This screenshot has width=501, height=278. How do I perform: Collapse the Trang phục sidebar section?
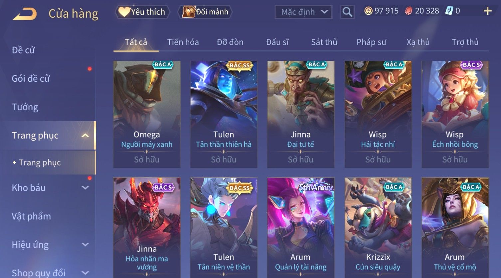(85, 136)
